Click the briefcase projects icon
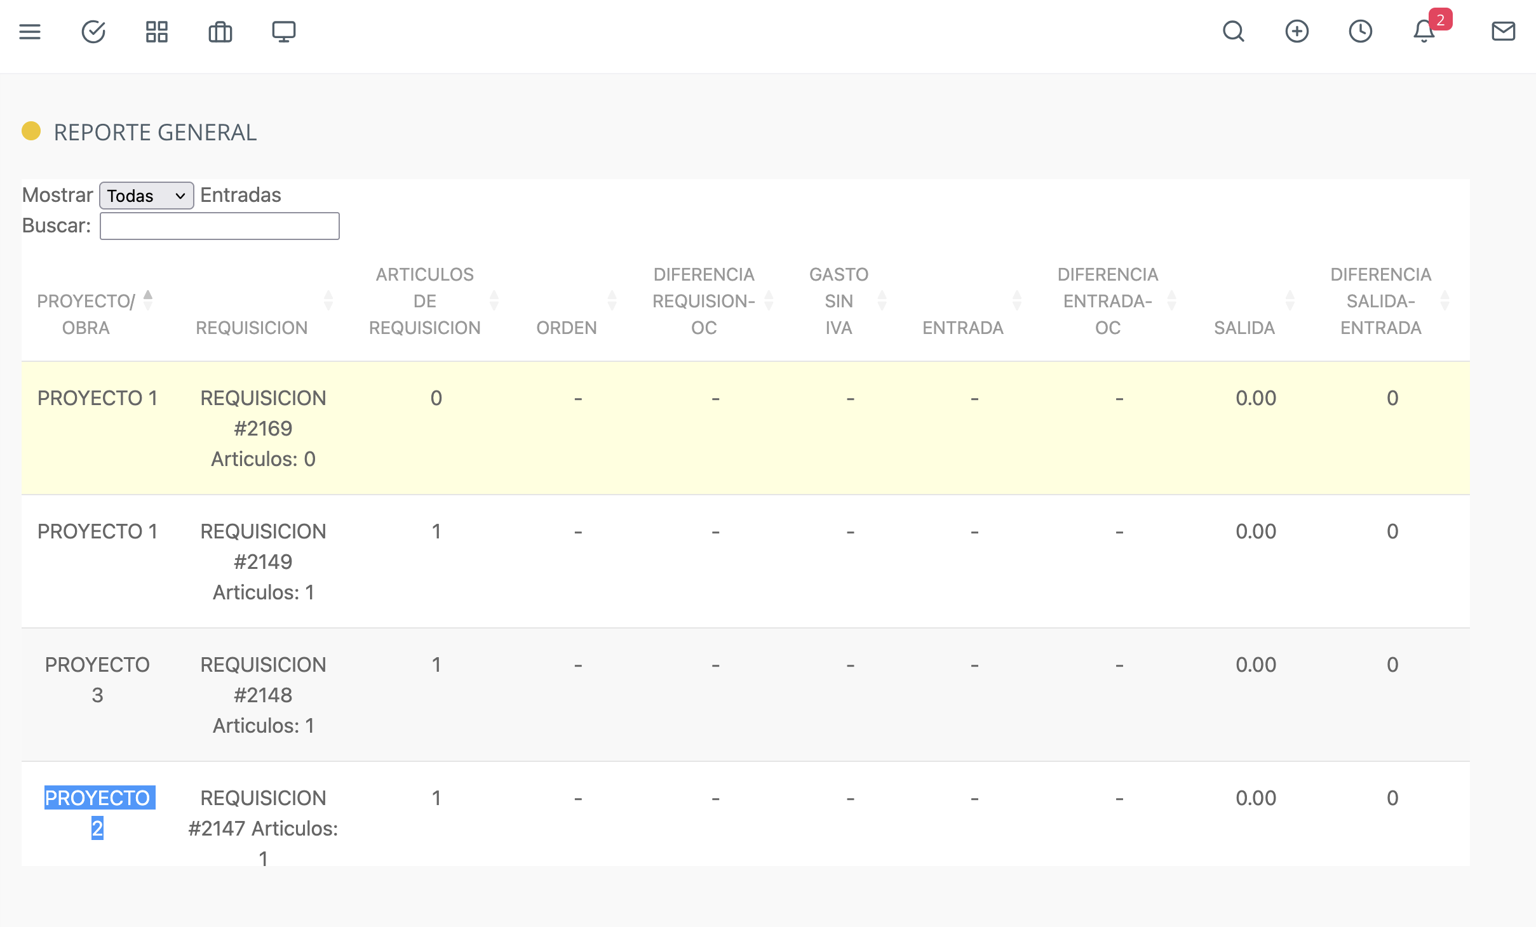The image size is (1536, 927). click(x=220, y=32)
